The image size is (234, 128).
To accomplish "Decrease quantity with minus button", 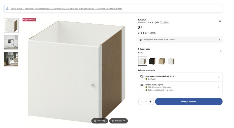I will pos(141,102).
